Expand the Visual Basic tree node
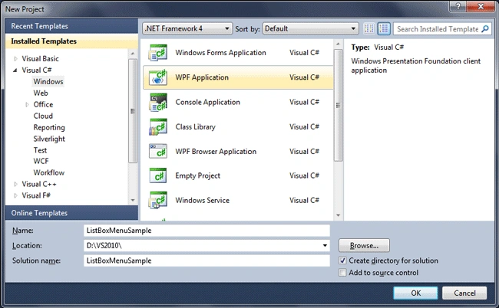 15,59
